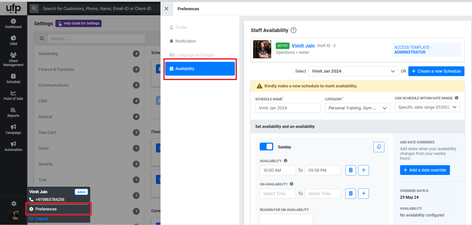Open settings gear in bottom sidebar
This screenshot has width=472, height=225.
point(14,203)
